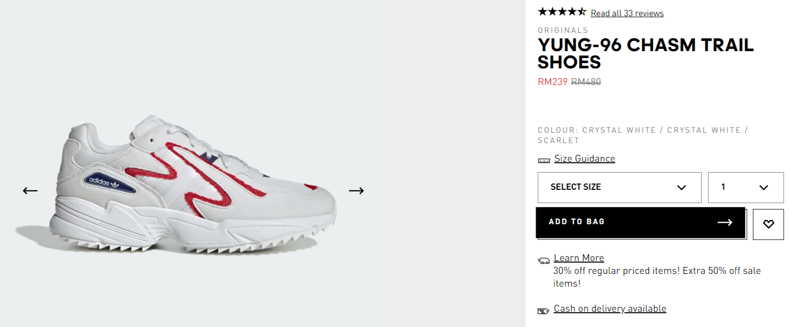Open the Cash on delivery available link
This screenshot has height=327, width=789.
click(610, 309)
